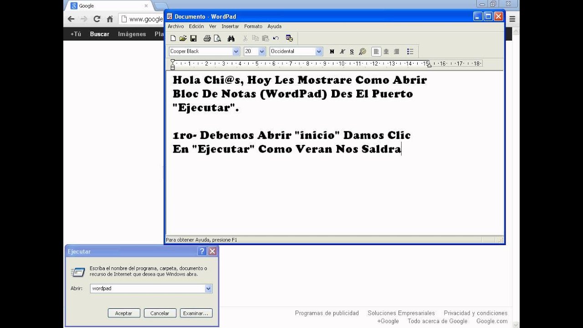
Task: Restore down the Chrome window
Action: [x=493, y=4]
